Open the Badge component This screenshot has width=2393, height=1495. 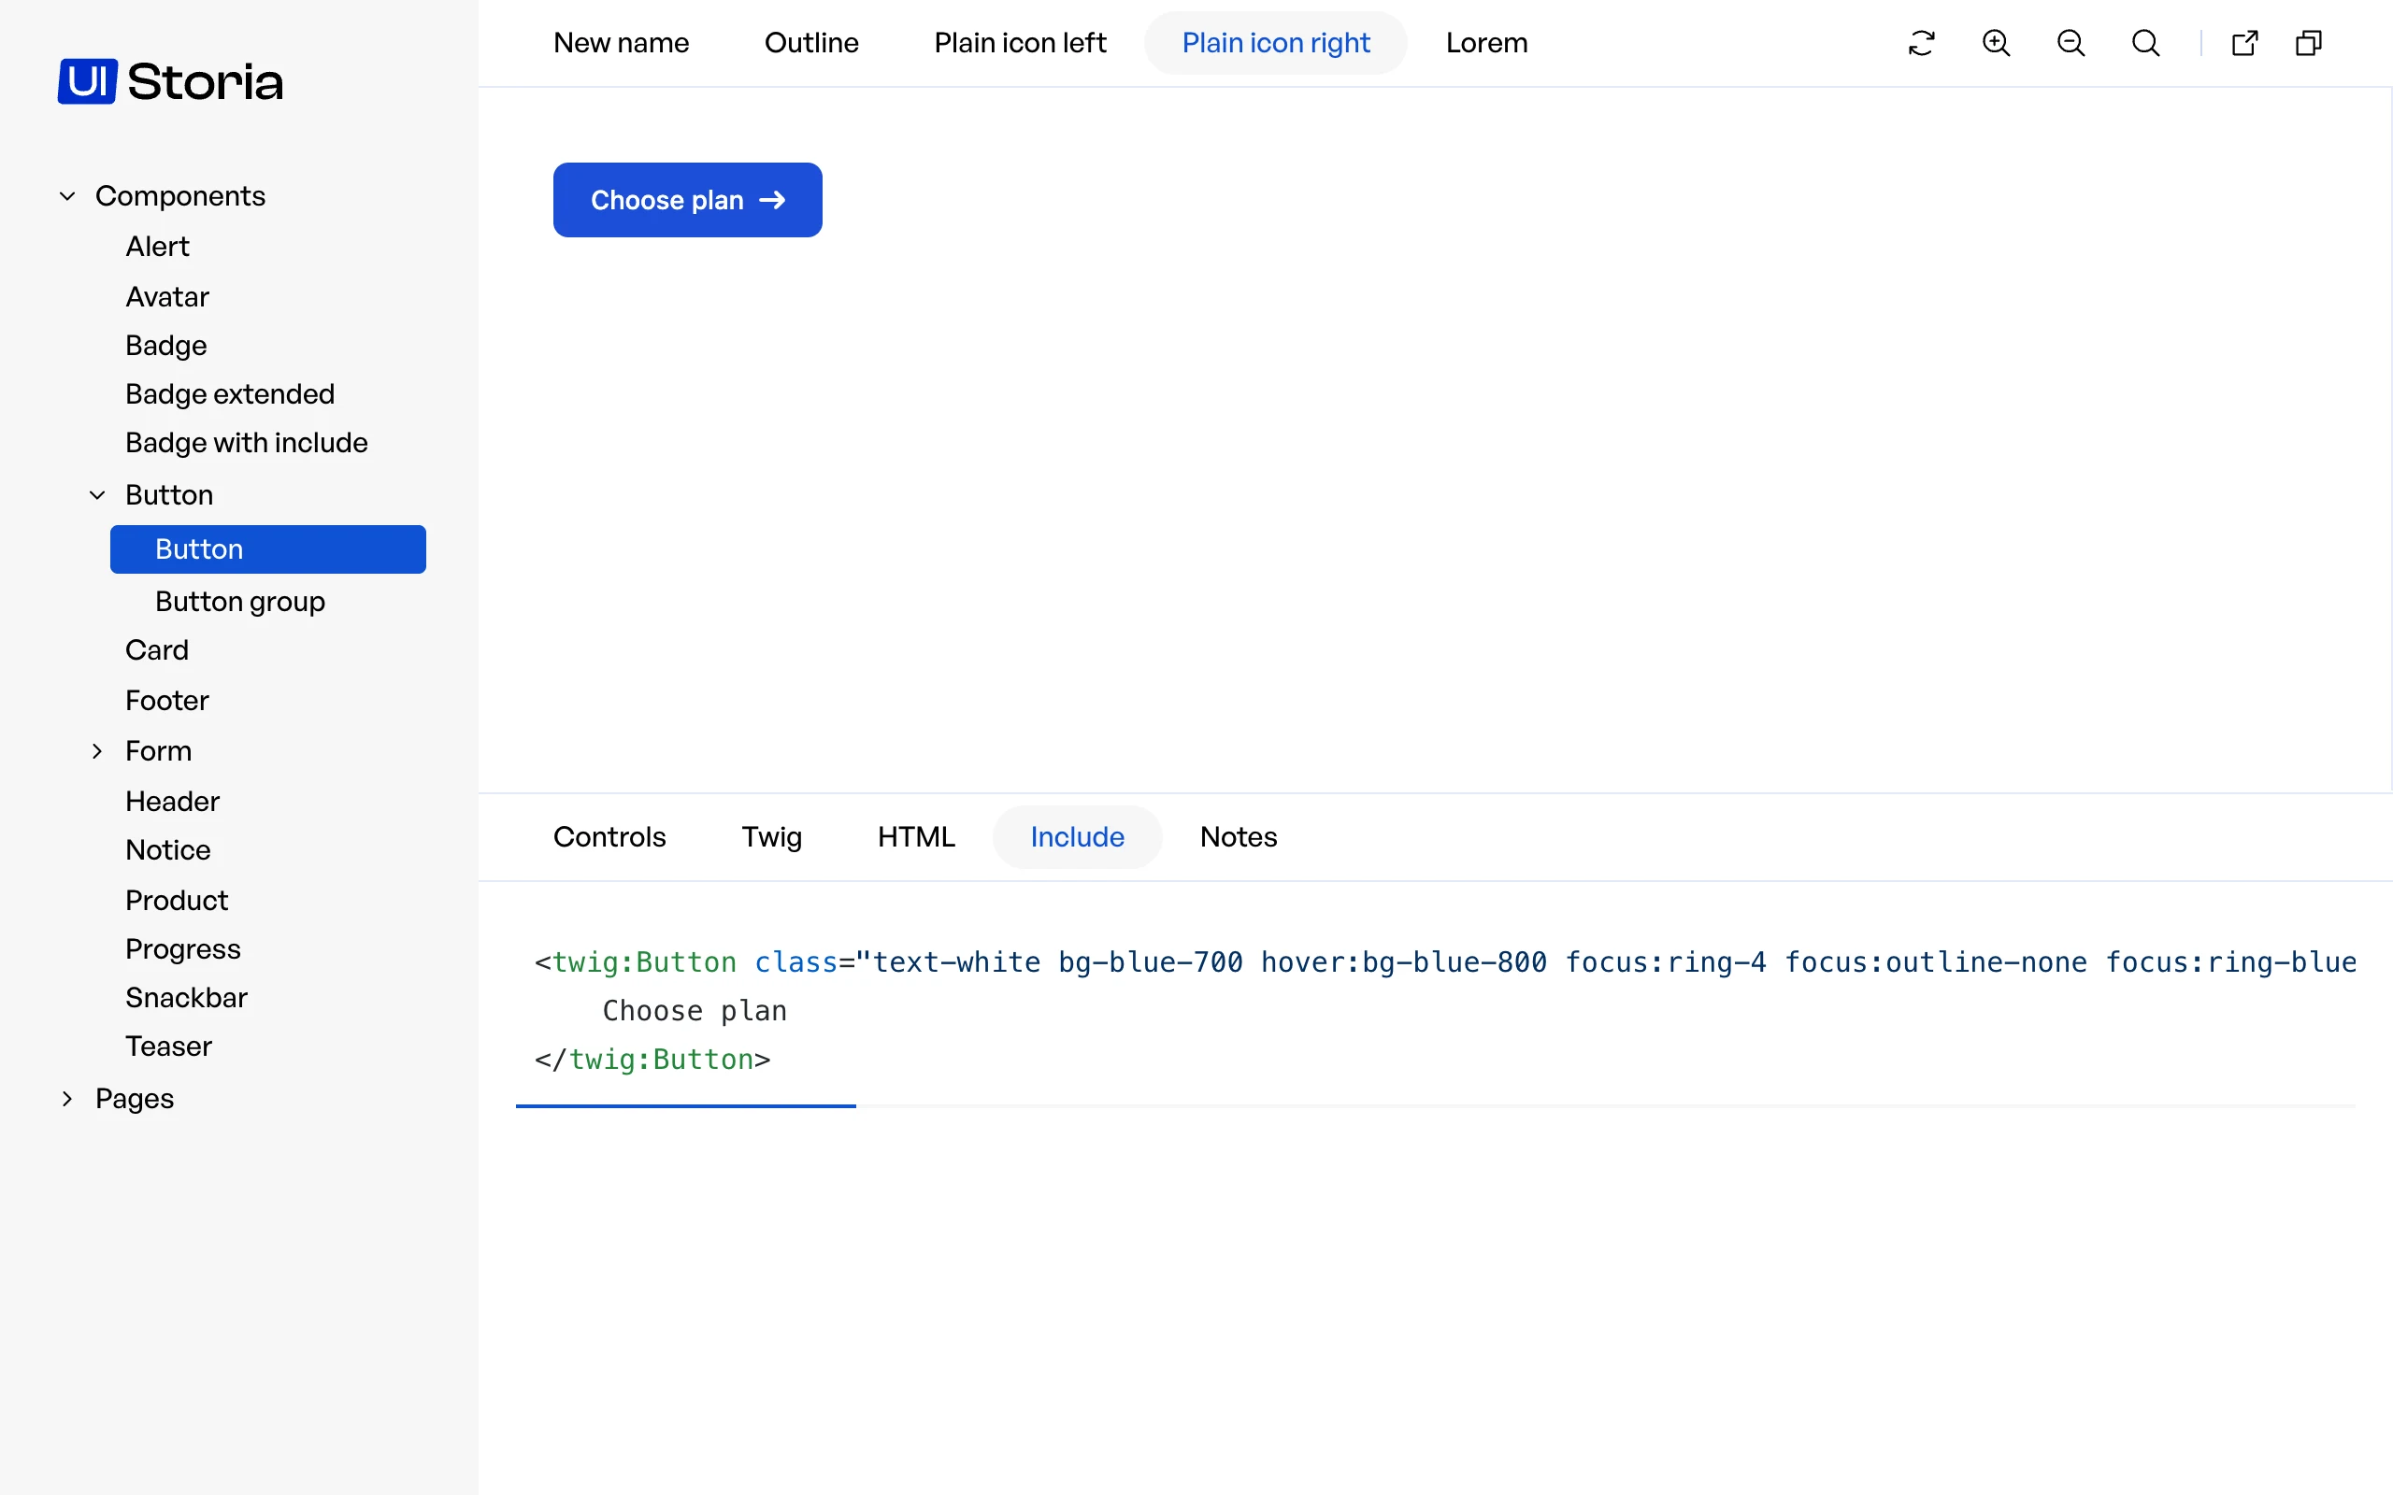click(x=166, y=345)
